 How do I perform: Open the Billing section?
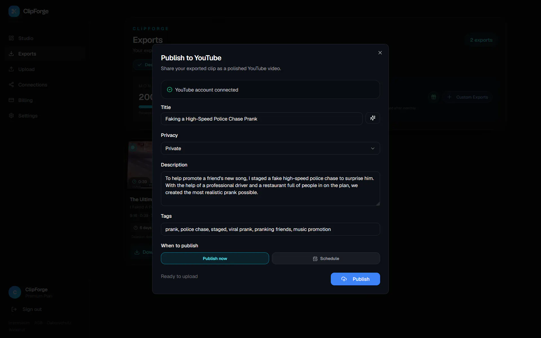click(45, 100)
